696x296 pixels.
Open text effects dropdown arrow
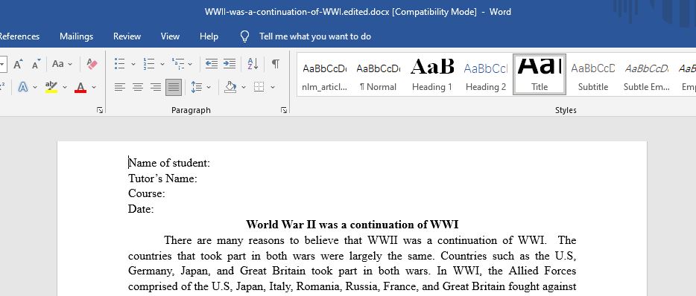[35, 87]
